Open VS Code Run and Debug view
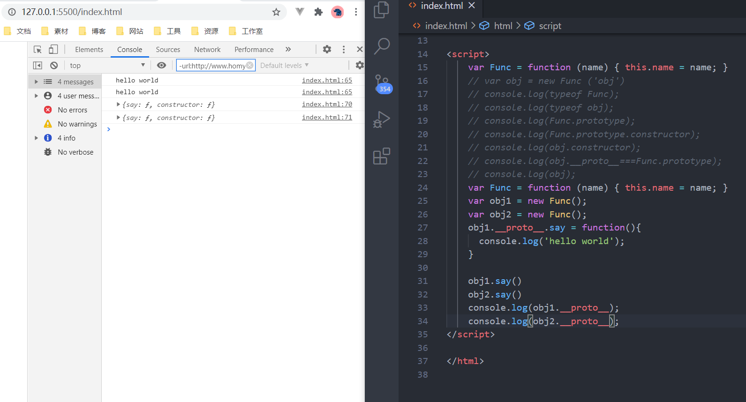Viewport: 746px width, 402px height. [382, 119]
